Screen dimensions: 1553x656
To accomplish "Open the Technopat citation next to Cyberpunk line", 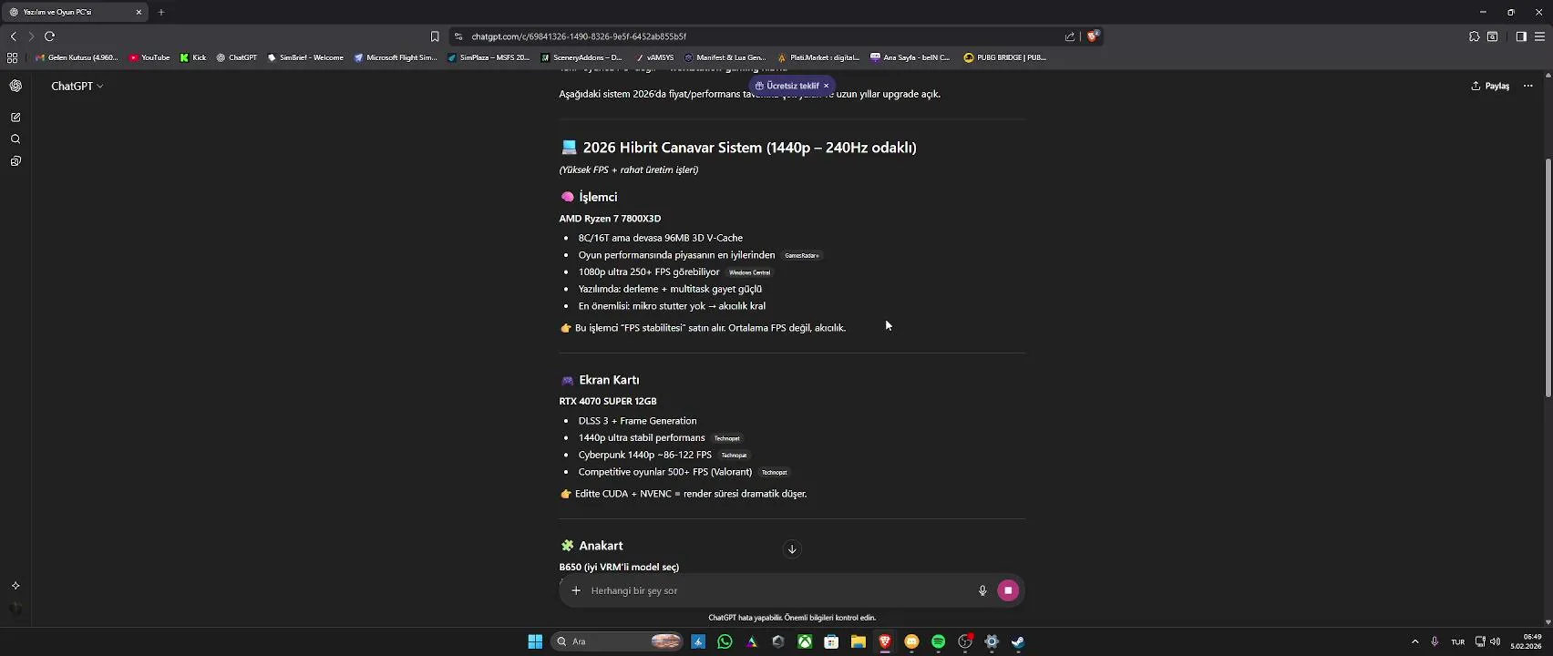I will tap(734, 456).
